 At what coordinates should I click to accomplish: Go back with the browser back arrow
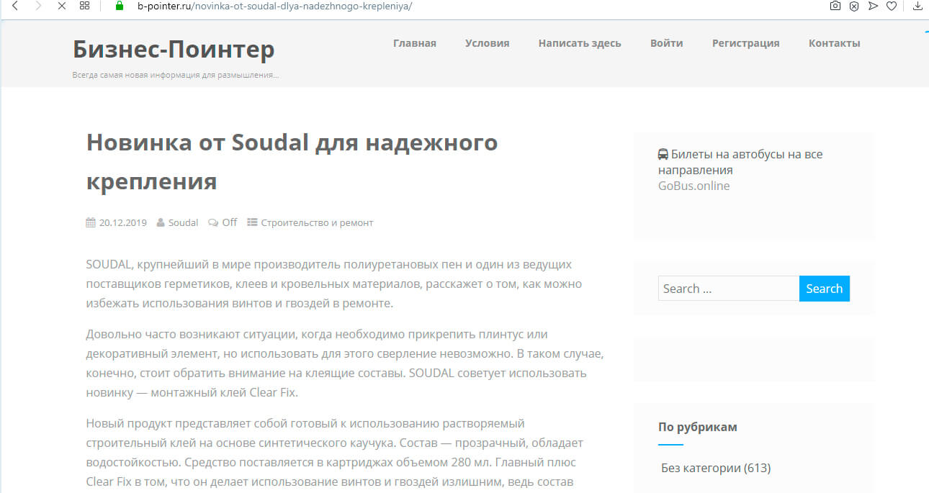pos(14,6)
